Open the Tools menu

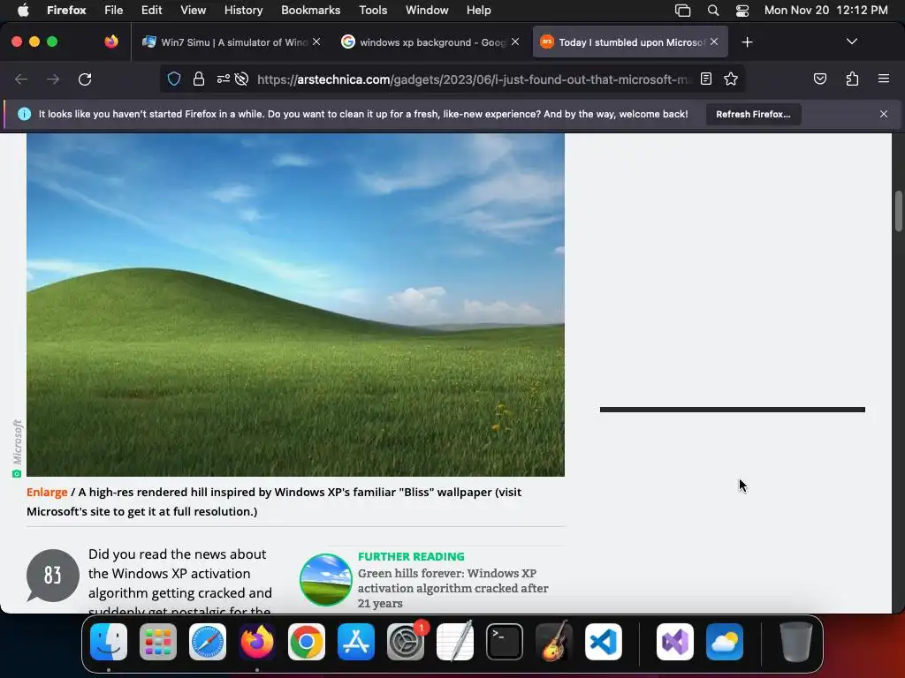(x=373, y=10)
